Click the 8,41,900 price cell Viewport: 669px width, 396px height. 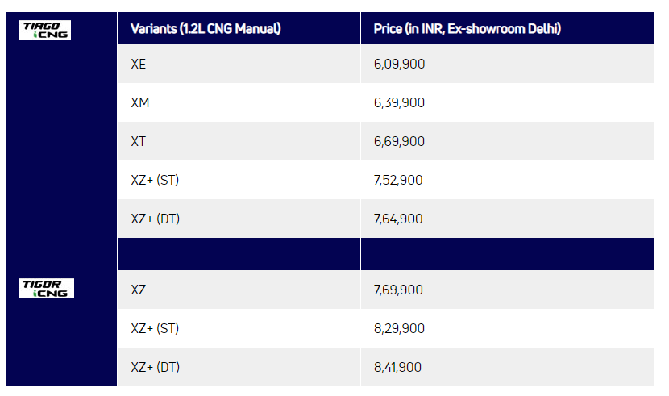[398, 368]
